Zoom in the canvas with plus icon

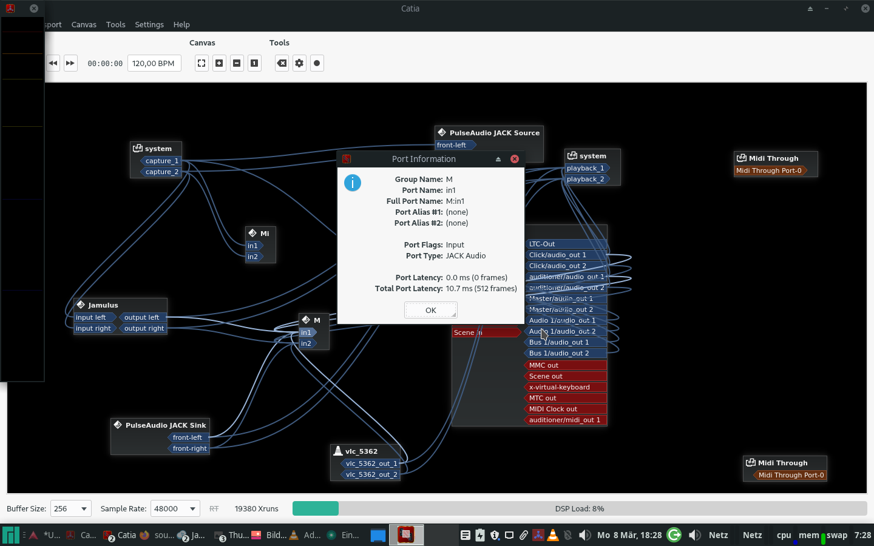pyautogui.click(x=219, y=63)
